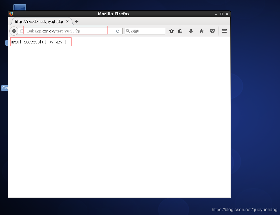280x215 pixels.
Task: Click the Firefox logo in title bar
Action: click(11, 14)
